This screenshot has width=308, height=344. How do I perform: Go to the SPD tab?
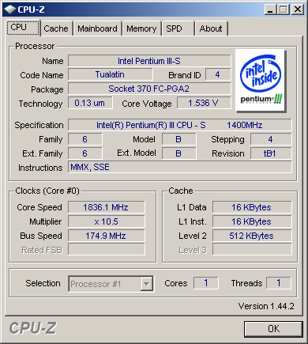coord(178,28)
